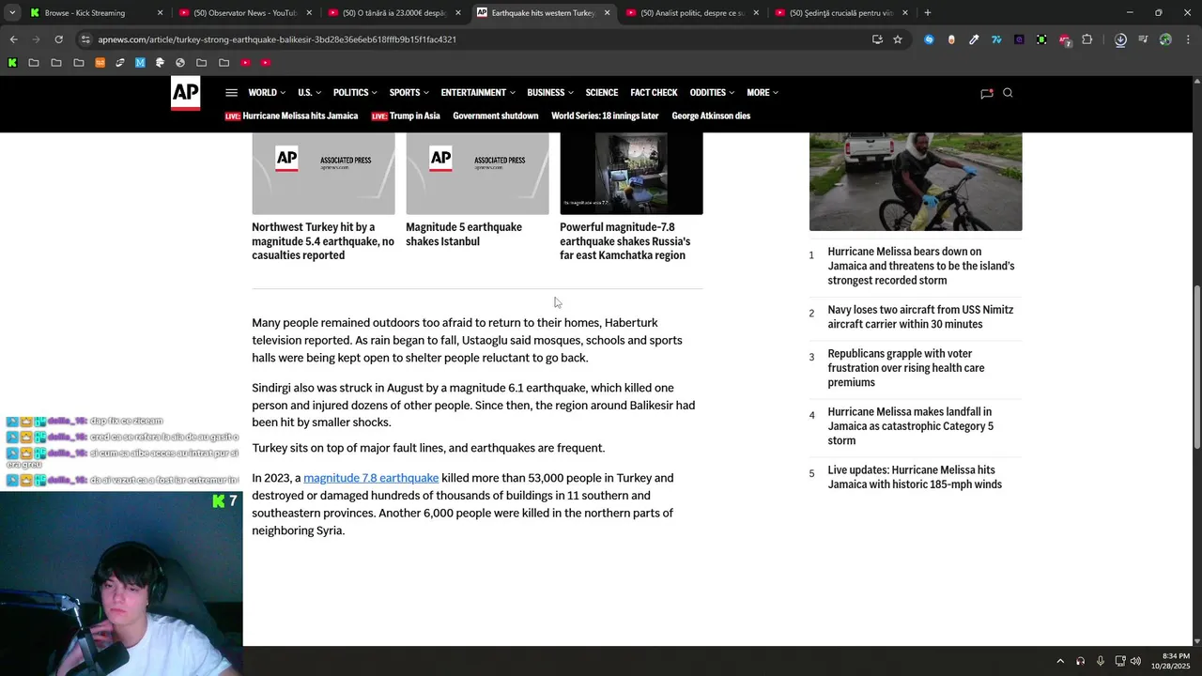Image resolution: width=1202 pixels, height=676 pixels.
Task: Open the media controls music icon
Action: click(x=1143, y=39)
